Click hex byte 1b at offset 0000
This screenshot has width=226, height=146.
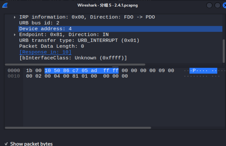[29, 71]
